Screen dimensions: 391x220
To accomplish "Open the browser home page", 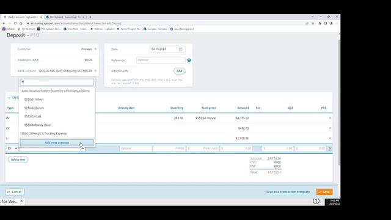I will (21, 23).
